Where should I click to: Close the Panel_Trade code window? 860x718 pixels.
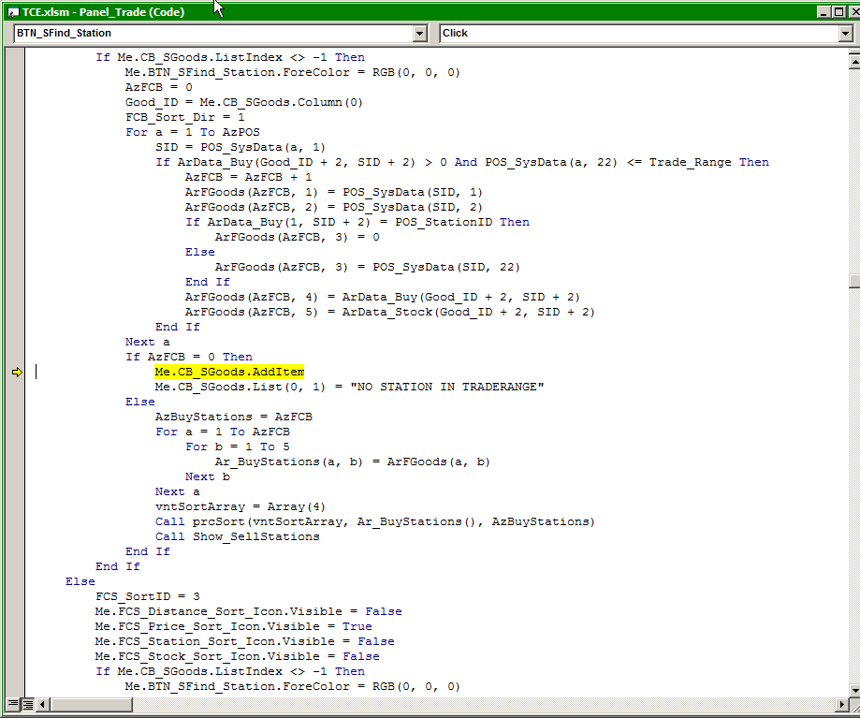[x=853, y=11]
